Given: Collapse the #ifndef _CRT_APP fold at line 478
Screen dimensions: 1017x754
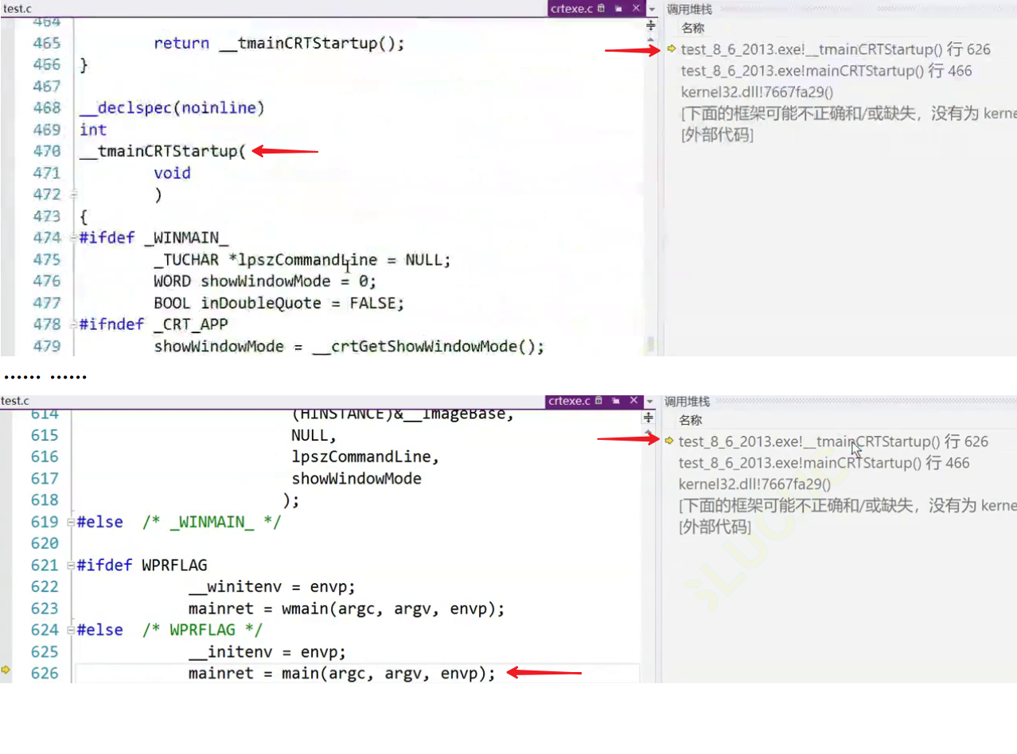Looking at the screenshot, I should pos(73,325).
